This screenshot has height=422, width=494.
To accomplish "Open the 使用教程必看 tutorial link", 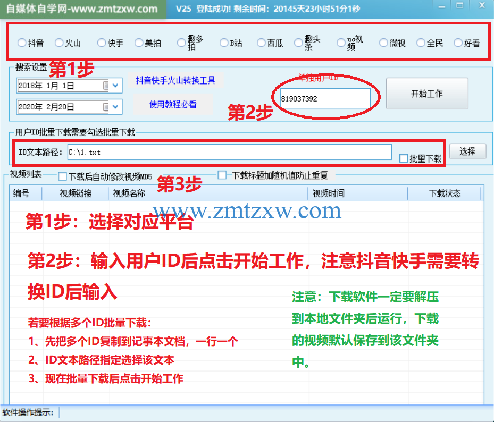I will (173, 104).
